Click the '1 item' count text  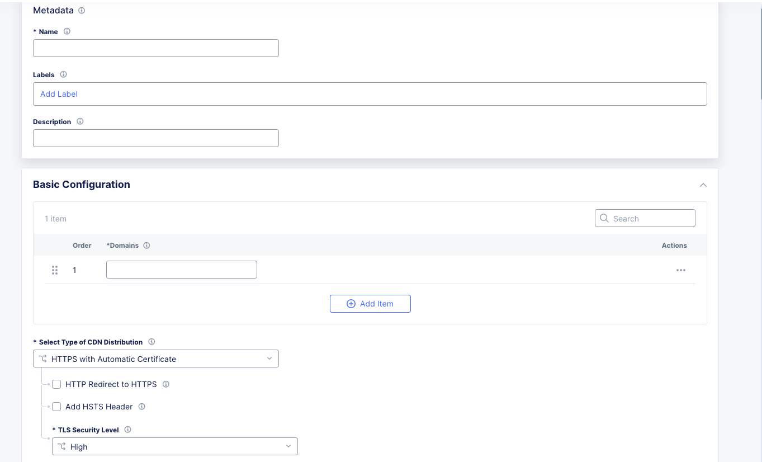pos(55,219)
